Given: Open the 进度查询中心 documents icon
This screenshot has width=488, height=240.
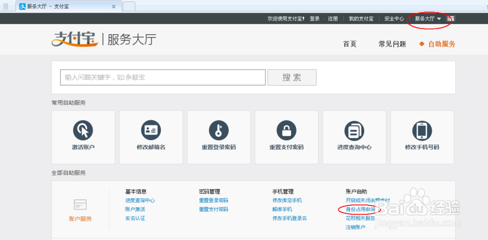Looking at the screenshot, I should 354,130.
